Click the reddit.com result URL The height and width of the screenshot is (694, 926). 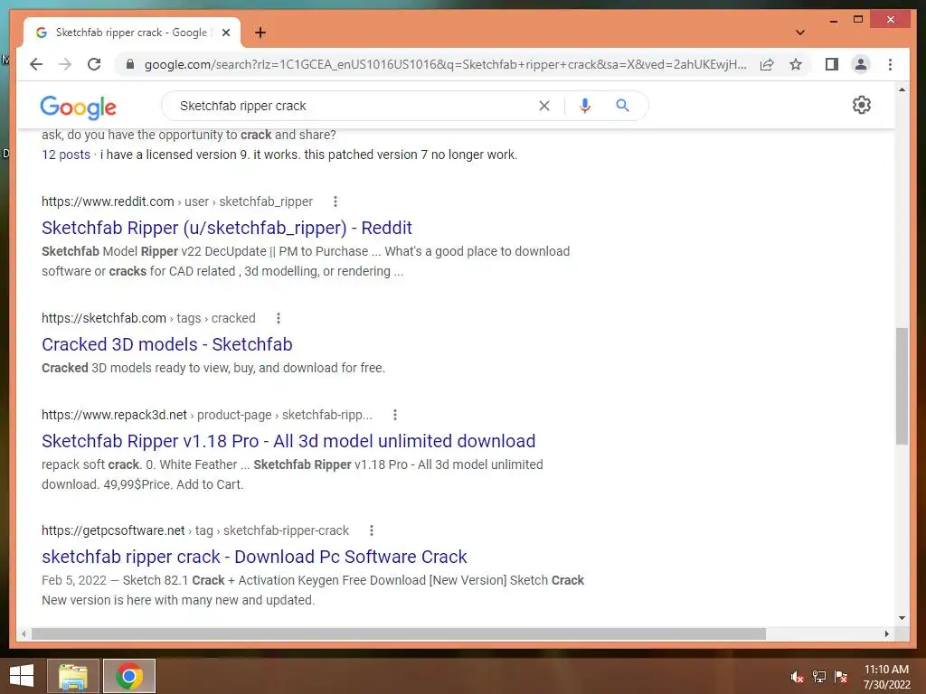177,202
